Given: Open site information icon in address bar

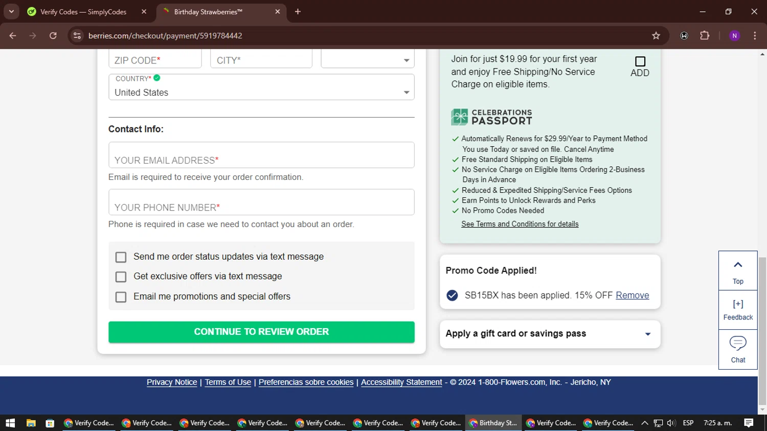Looking at the screenshot, I should click(77, 36).
